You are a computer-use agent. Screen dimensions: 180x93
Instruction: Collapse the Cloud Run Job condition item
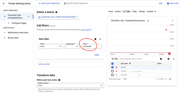pyautogui.click(x=29, y=16)
